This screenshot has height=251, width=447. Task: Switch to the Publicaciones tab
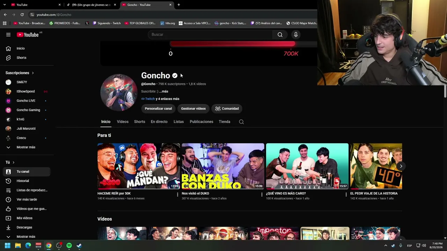[x=201, y=122]
